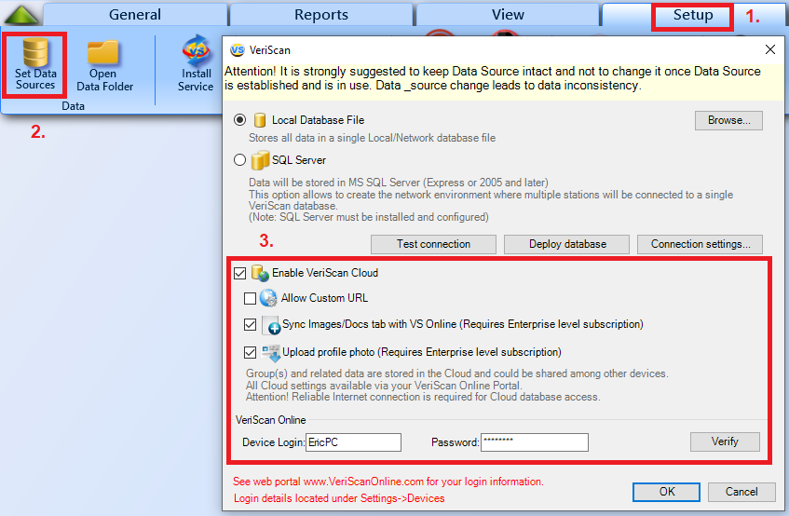Viewport: 789px width, 516px height.
Task: Toggle Upload profile photo checkbox
Action: [x=250, y=352]
